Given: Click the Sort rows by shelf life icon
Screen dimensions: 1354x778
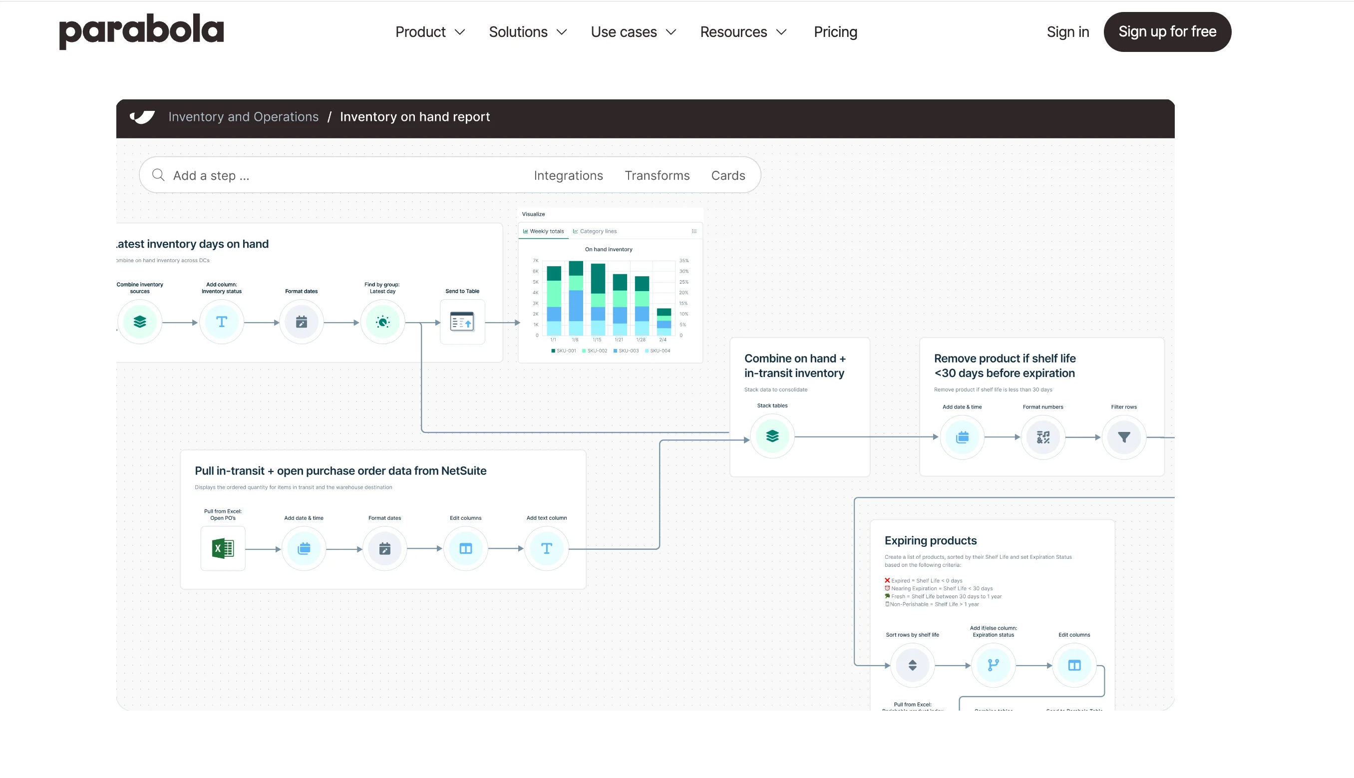Looking at the screenshot, I should tap(912, 665).
